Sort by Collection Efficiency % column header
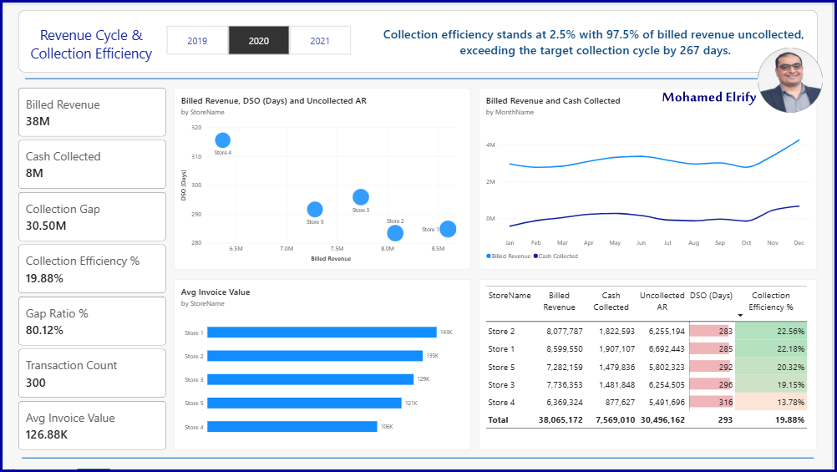 pos(771,301)
